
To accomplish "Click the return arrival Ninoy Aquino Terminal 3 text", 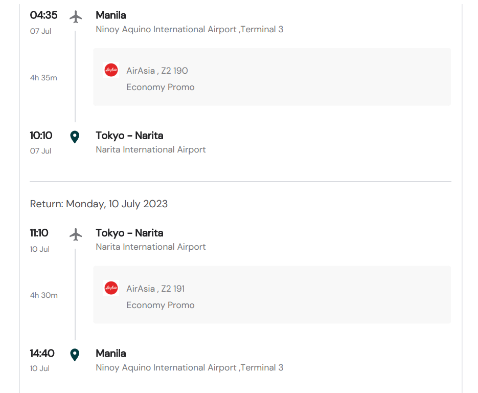I will pyautogui.click(x=189, y=367).
